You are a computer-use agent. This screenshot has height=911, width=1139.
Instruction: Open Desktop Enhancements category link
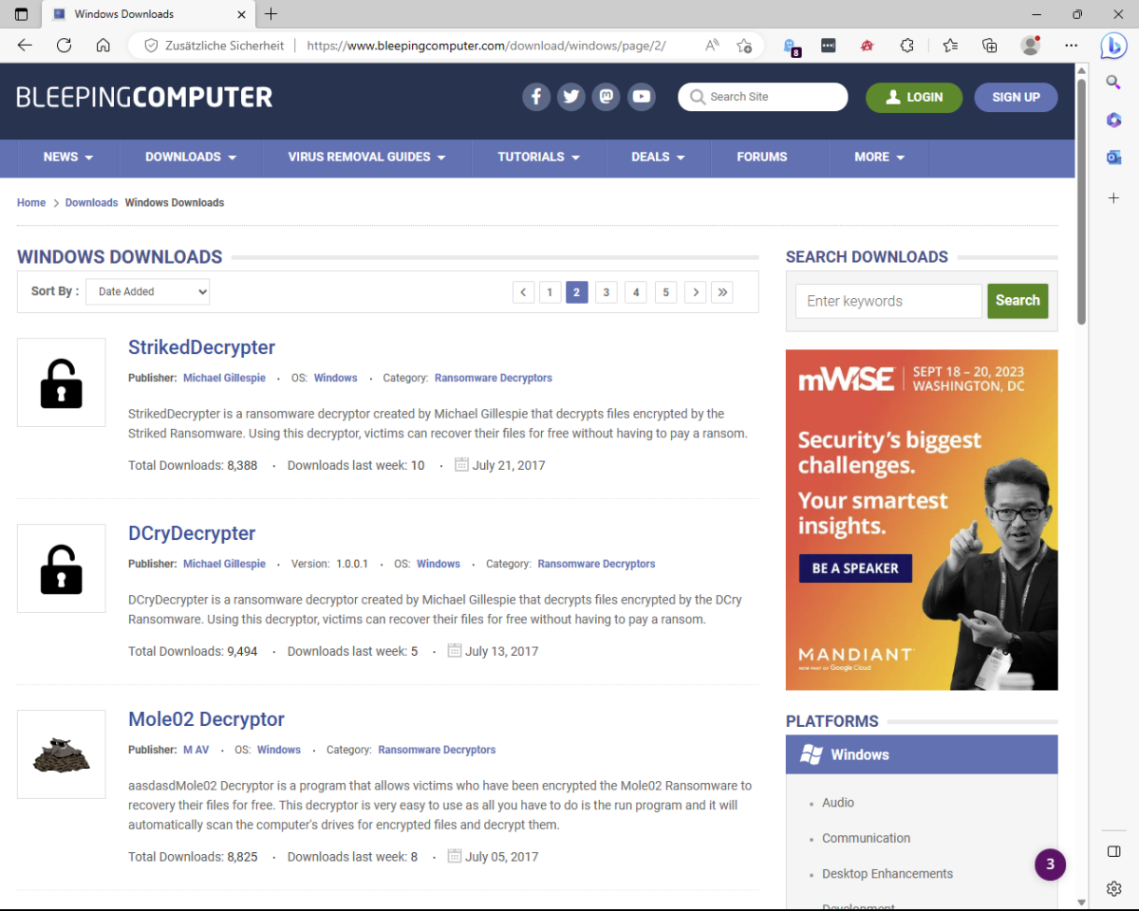point(887,874)
